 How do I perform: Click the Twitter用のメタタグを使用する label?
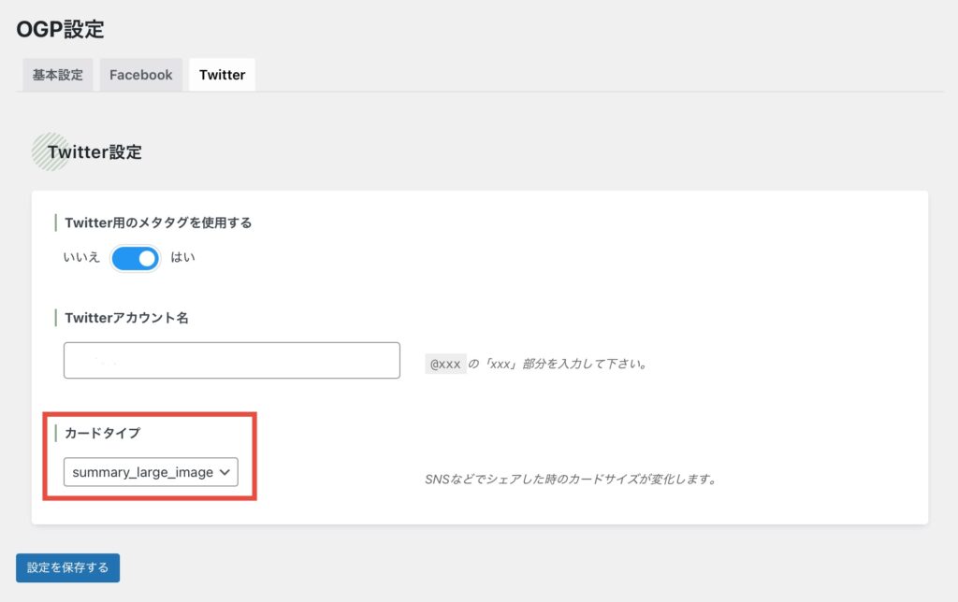[158, 222]
